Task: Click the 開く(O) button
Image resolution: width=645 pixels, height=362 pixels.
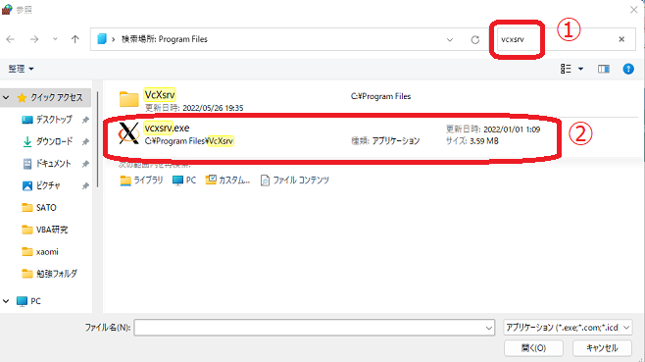Action: click(x=533, y=348)
